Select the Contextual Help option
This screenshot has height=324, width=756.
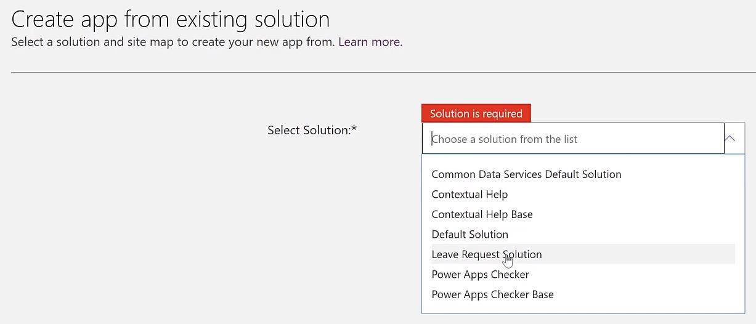click(469, 194)
